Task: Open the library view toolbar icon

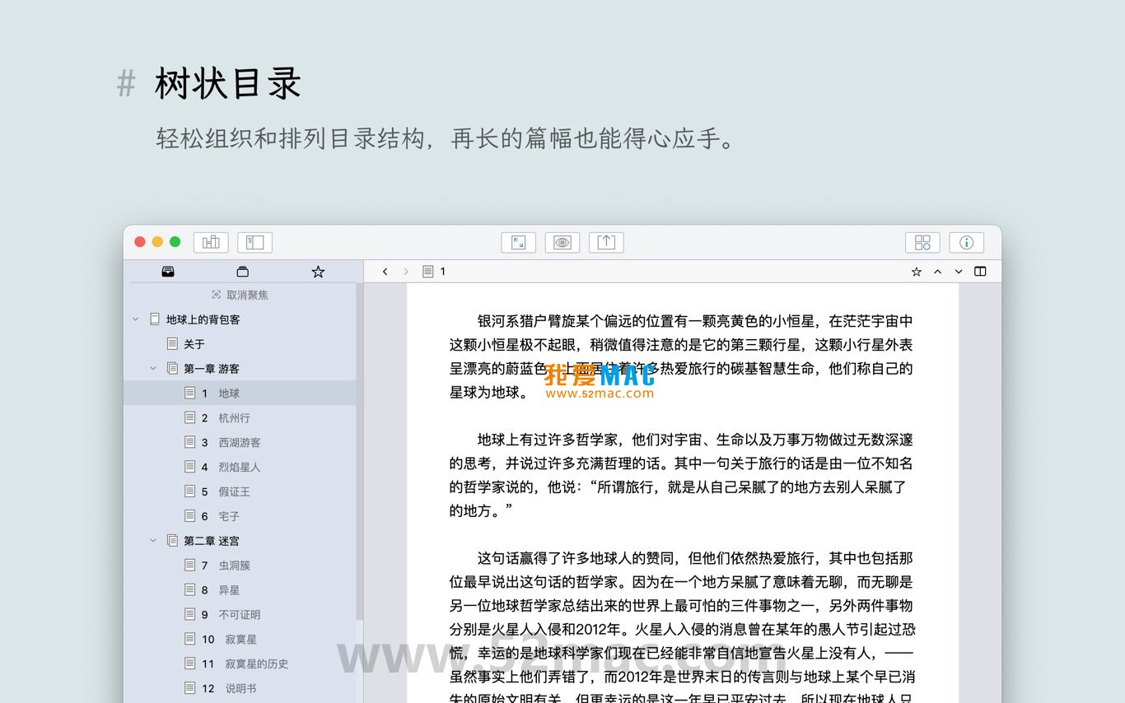Action: (211, 242)
